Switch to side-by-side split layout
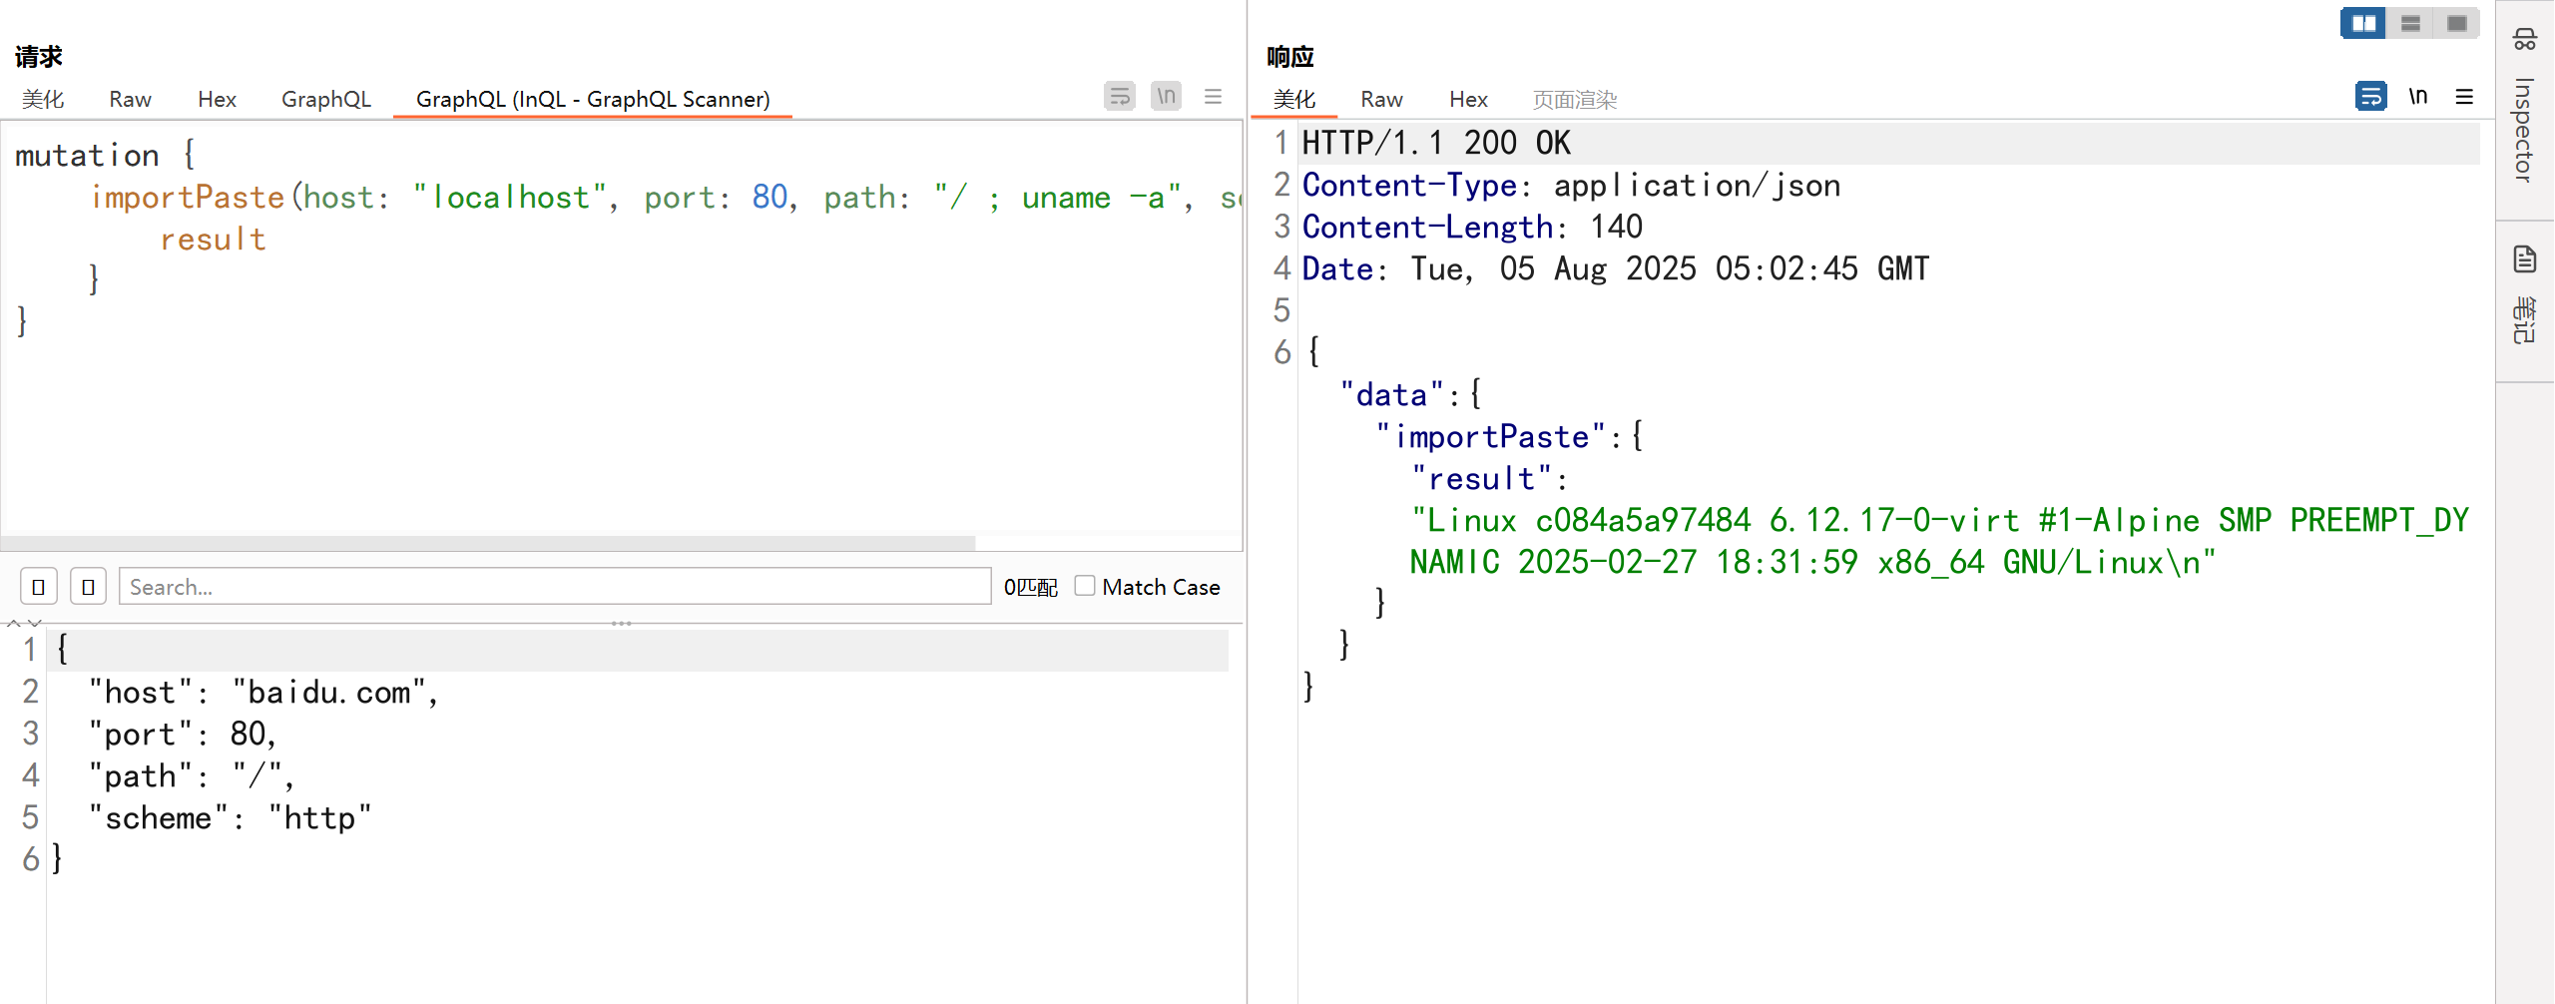The height and width of the screenshot is (1004, 2555). 2363,23
